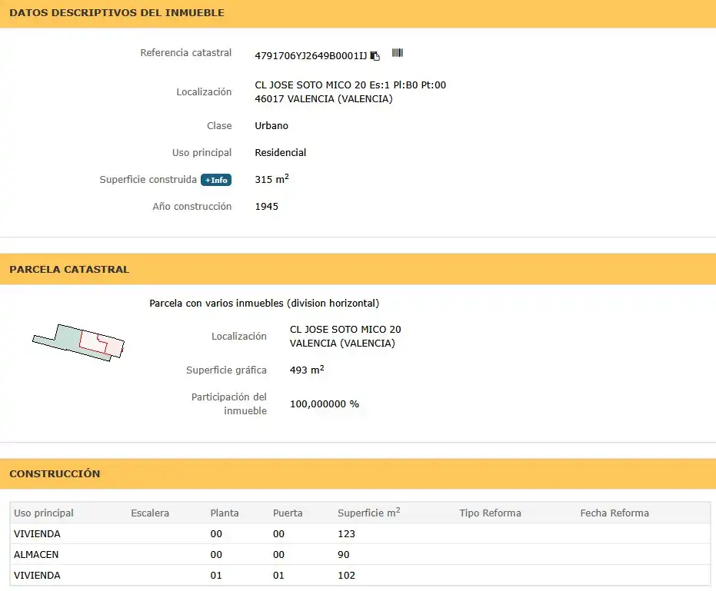This screenshot has height=591, width=716.
Task: Select the 'Año construcción' label
Action: click(x=191, y=206)
